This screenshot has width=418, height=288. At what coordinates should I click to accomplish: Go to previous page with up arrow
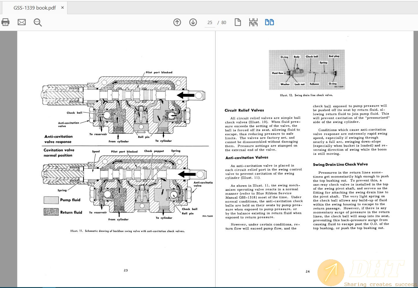tap(177, 22)
